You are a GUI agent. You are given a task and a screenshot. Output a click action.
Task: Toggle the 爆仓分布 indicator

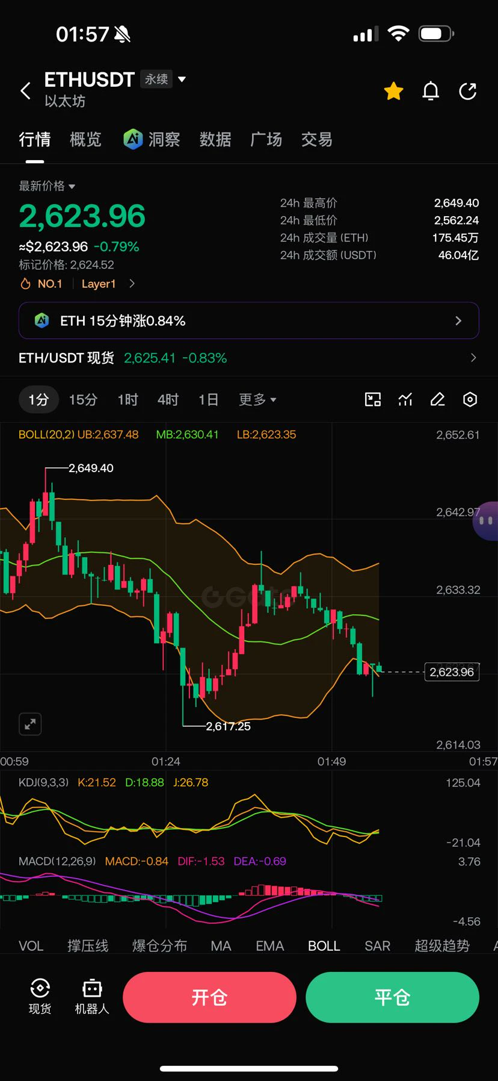click(159, 945)
